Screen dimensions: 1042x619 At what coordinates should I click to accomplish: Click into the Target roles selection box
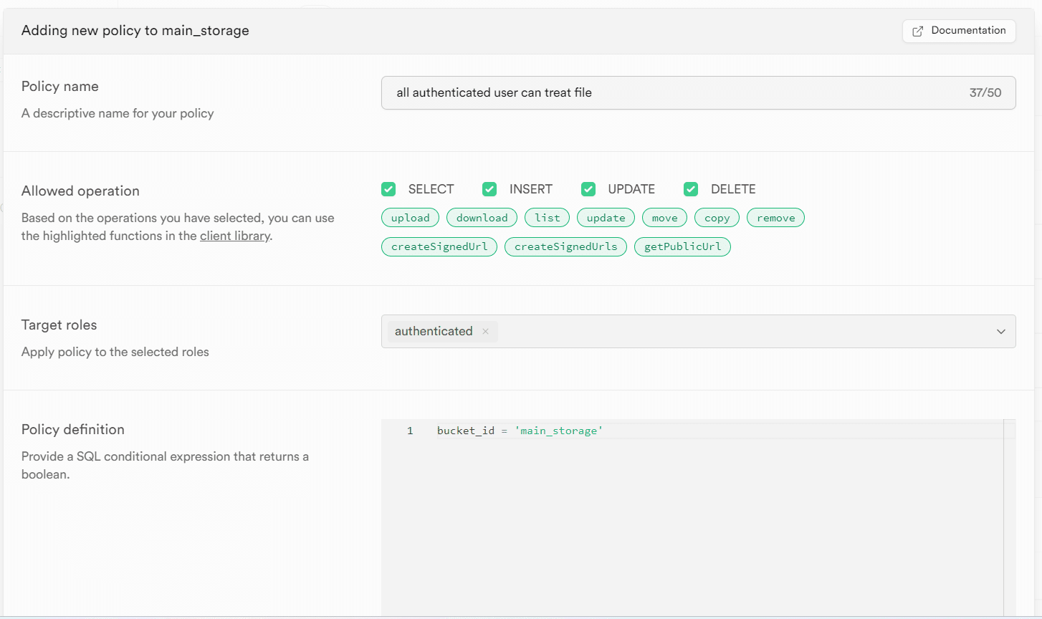(x=717, y=332)
